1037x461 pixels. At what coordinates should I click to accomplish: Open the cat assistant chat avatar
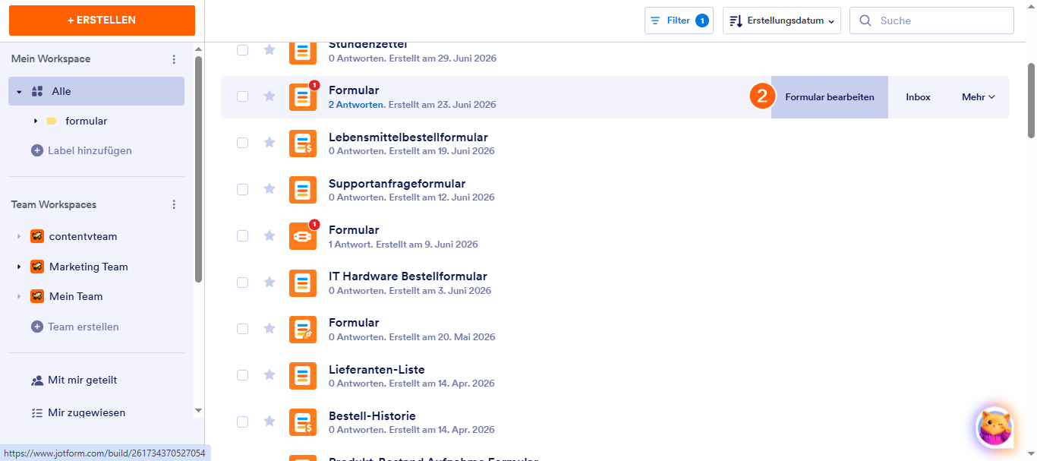coord(994,426)
